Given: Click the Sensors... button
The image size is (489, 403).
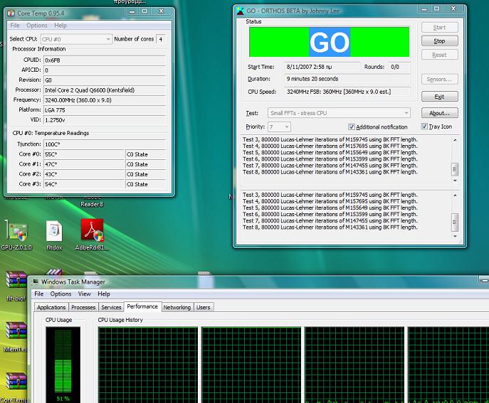Looking at the screenshot, I should click(439, 80).
